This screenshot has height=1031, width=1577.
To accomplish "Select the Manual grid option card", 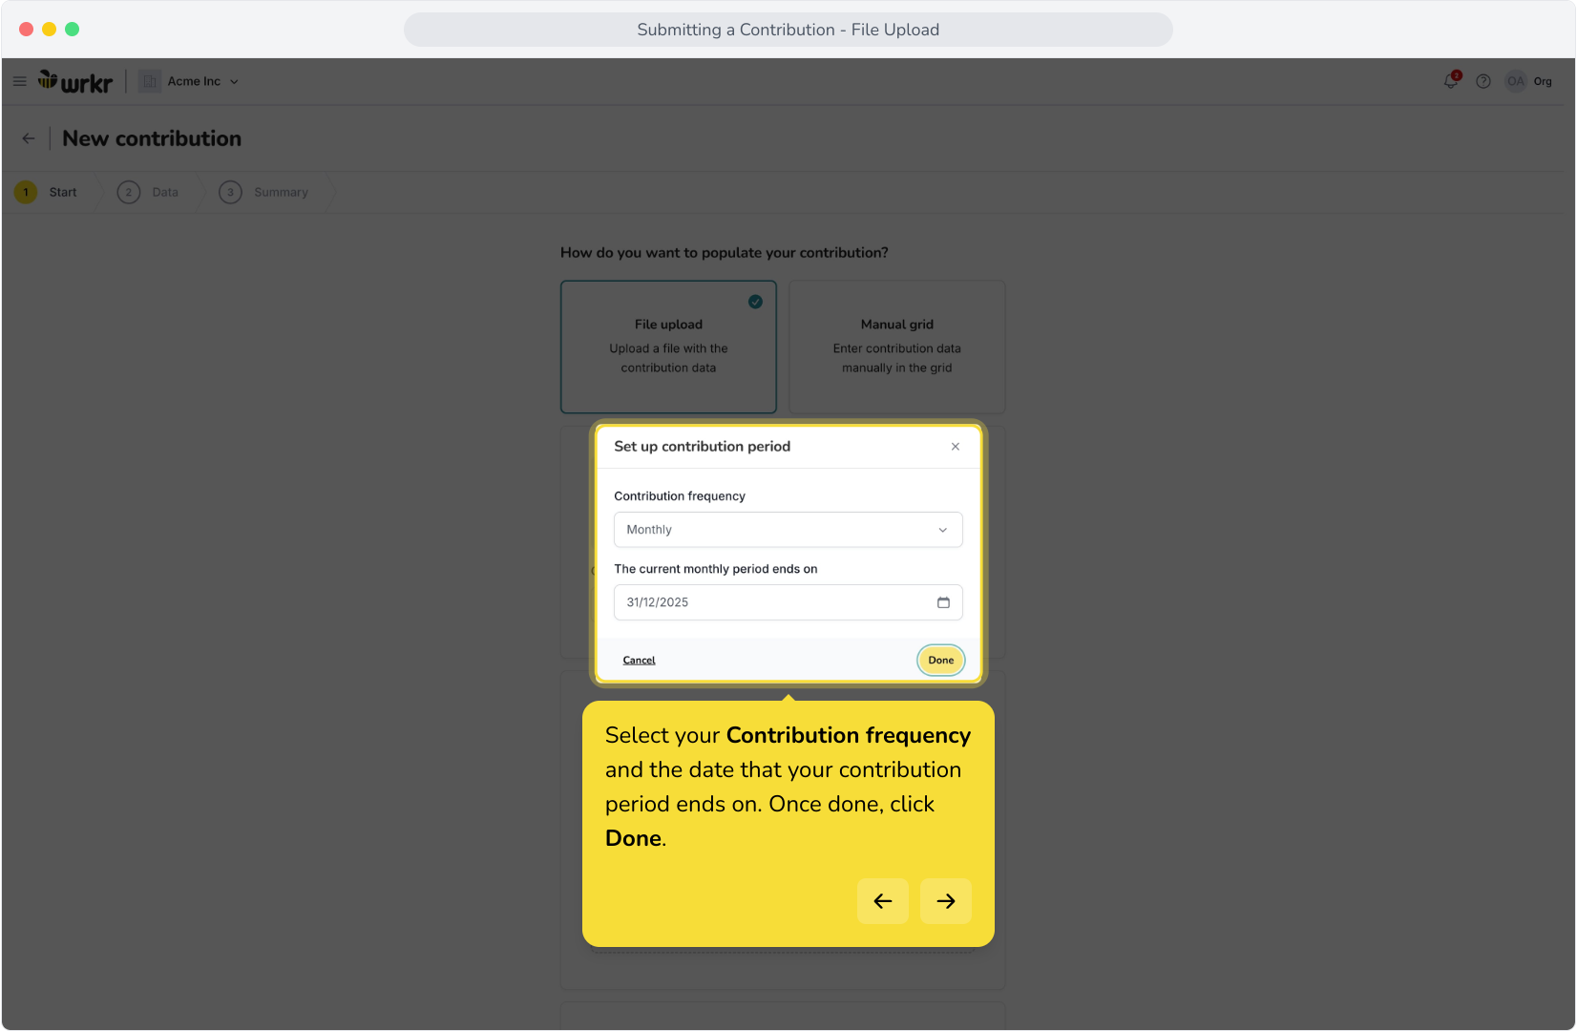I will [897, 347].
